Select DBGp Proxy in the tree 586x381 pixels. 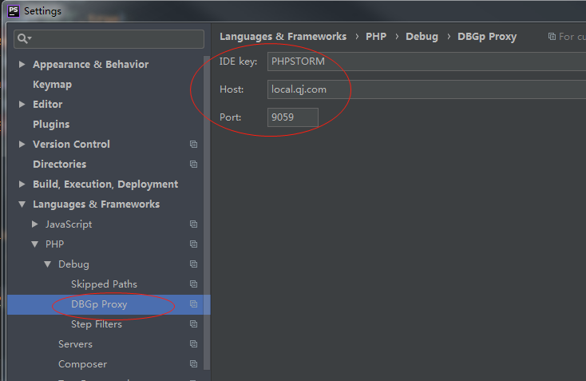click(99, 304)
